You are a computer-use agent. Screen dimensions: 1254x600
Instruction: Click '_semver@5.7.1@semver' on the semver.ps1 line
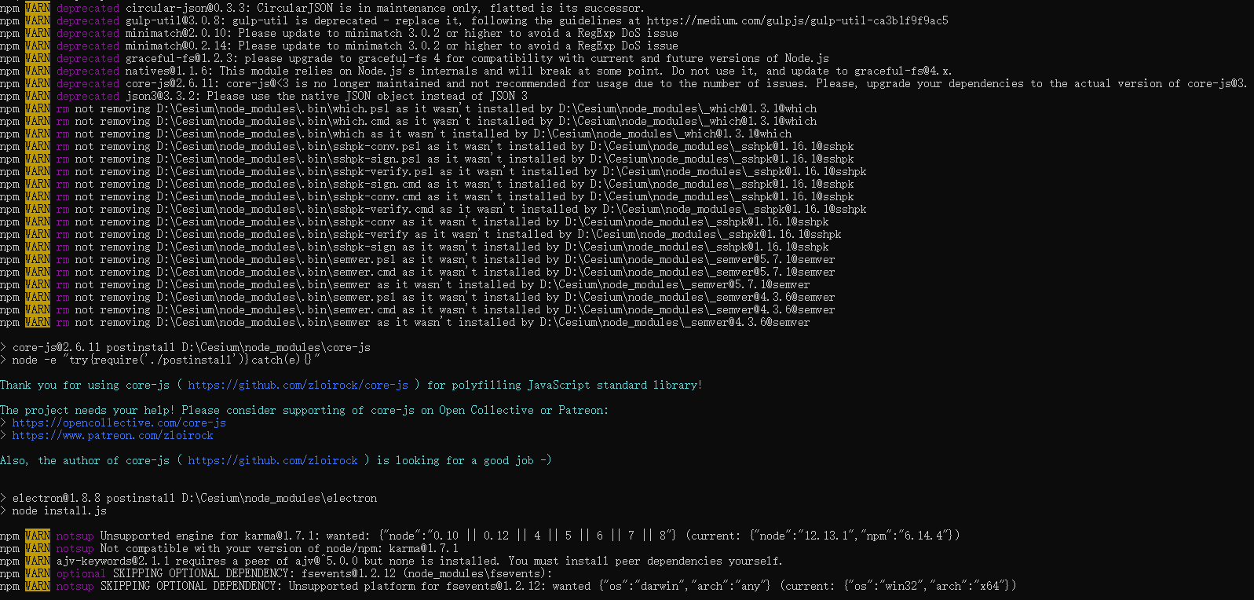tap(772, 259)
